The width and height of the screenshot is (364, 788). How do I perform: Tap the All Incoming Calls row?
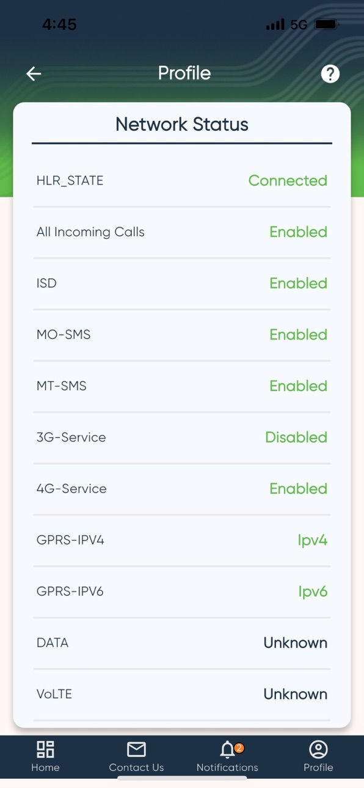[182, 232]
